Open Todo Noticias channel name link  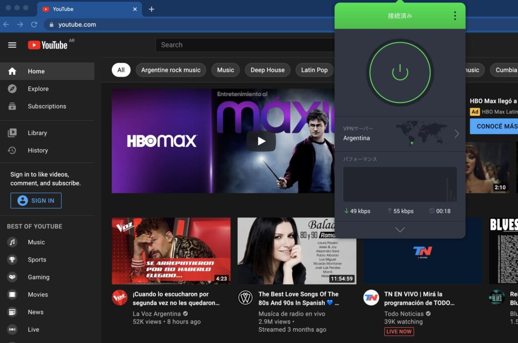pyautogui.click(x=404, y=314)
